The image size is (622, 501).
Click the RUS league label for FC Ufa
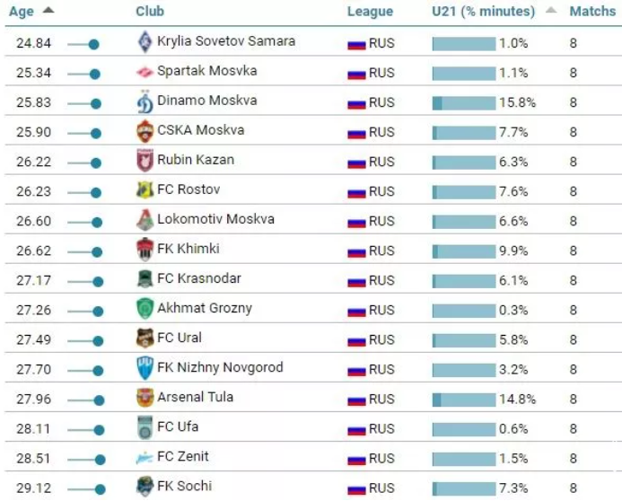coord(381,428)
